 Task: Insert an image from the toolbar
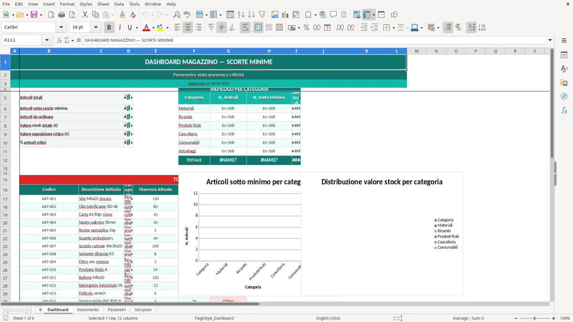275,15
